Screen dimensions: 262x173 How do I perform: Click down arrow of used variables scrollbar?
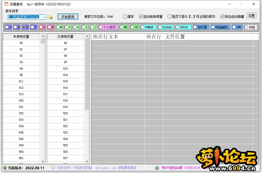[87, 162]
